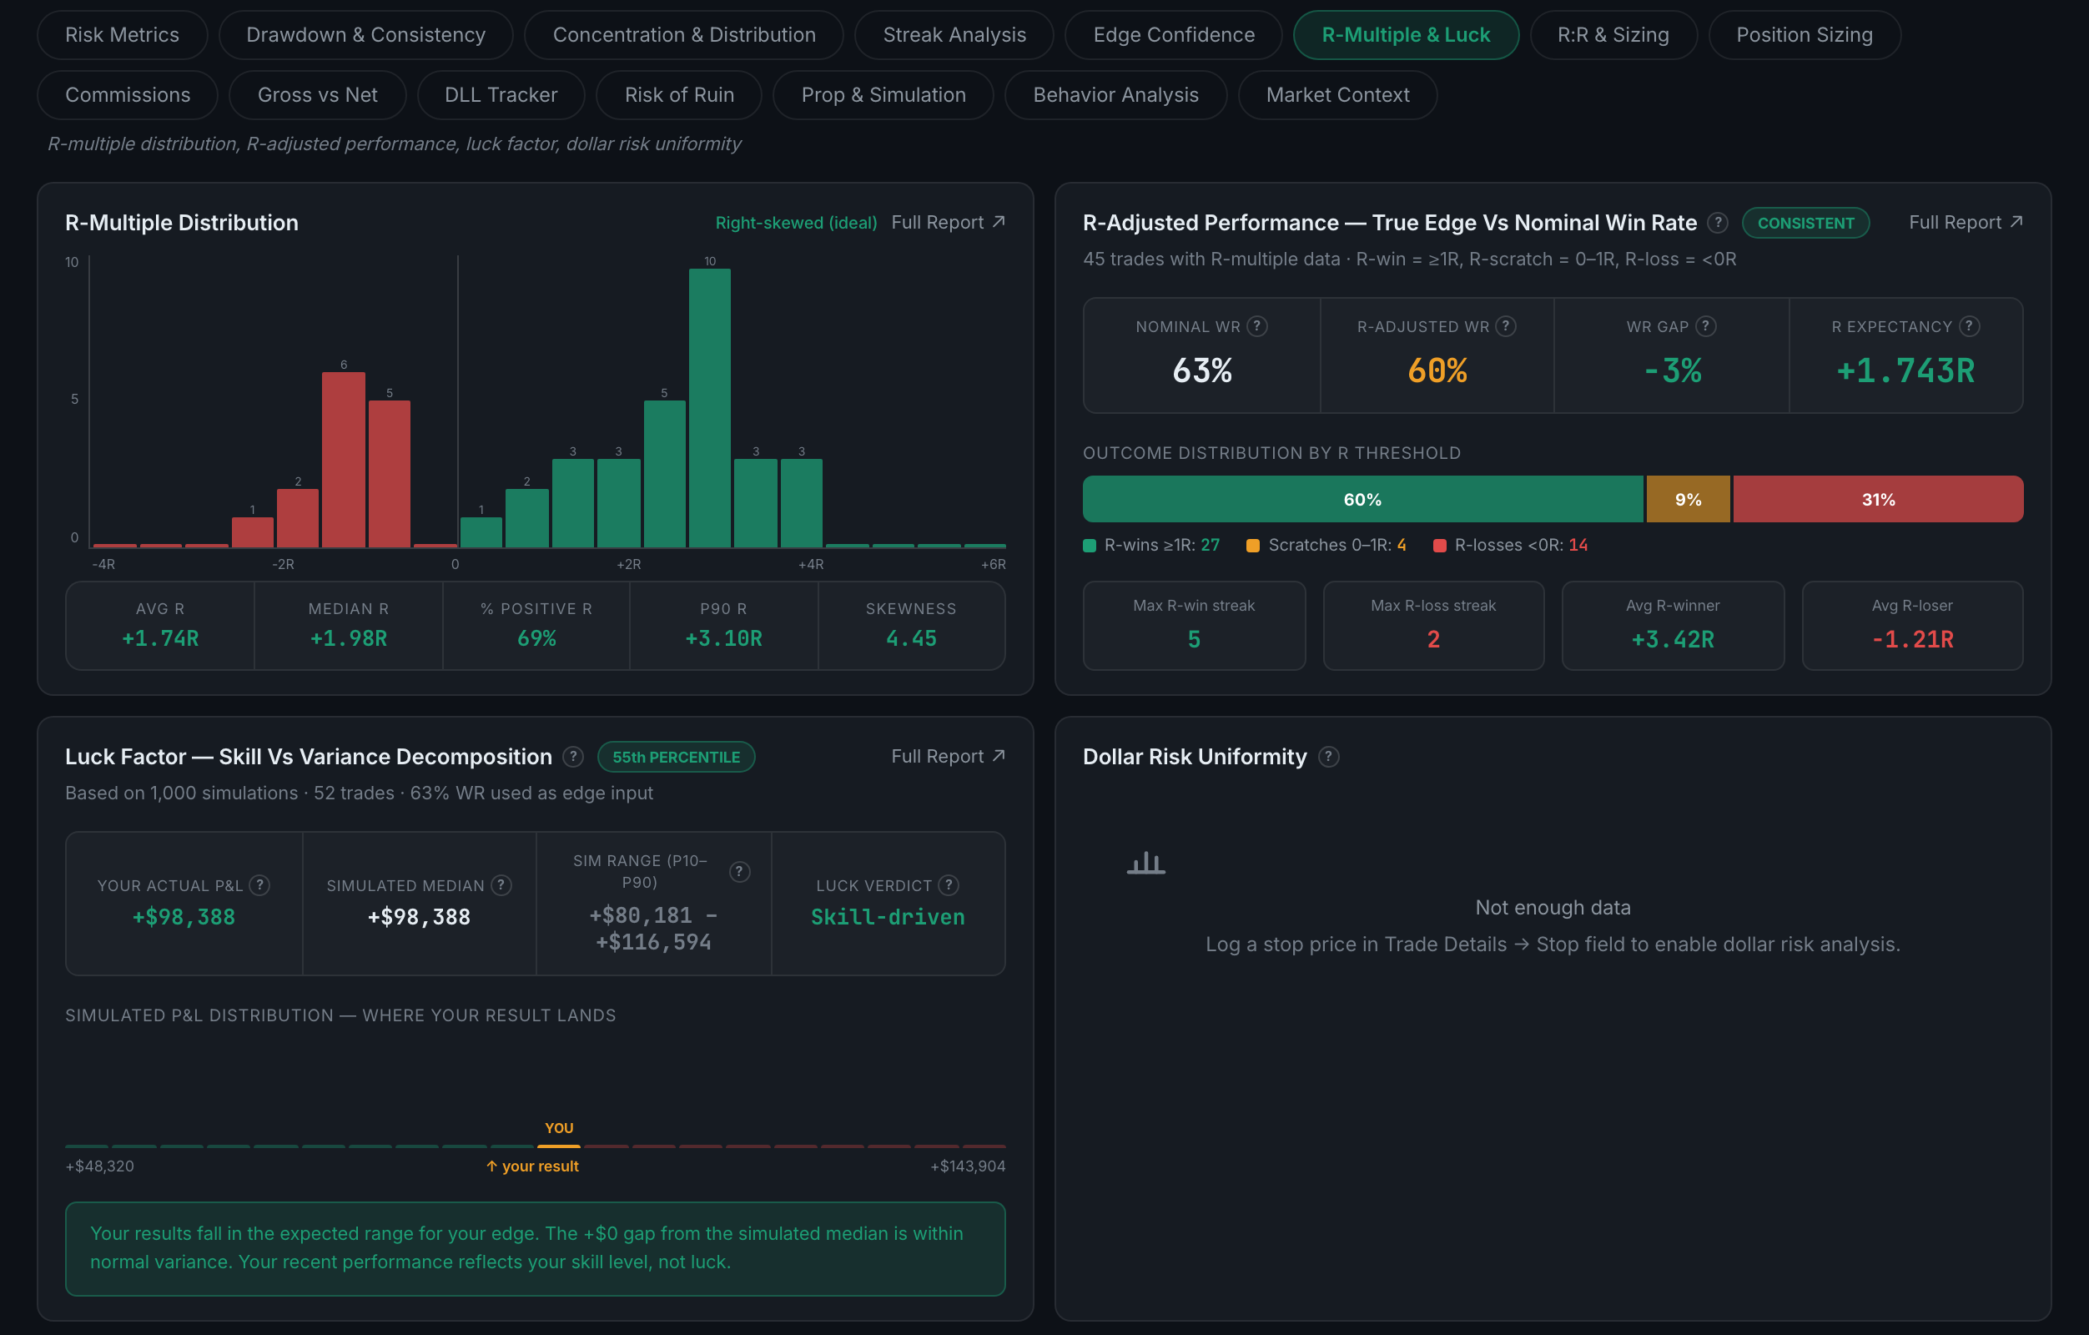Switch to the Streak Analysis tab

(954, 35)
